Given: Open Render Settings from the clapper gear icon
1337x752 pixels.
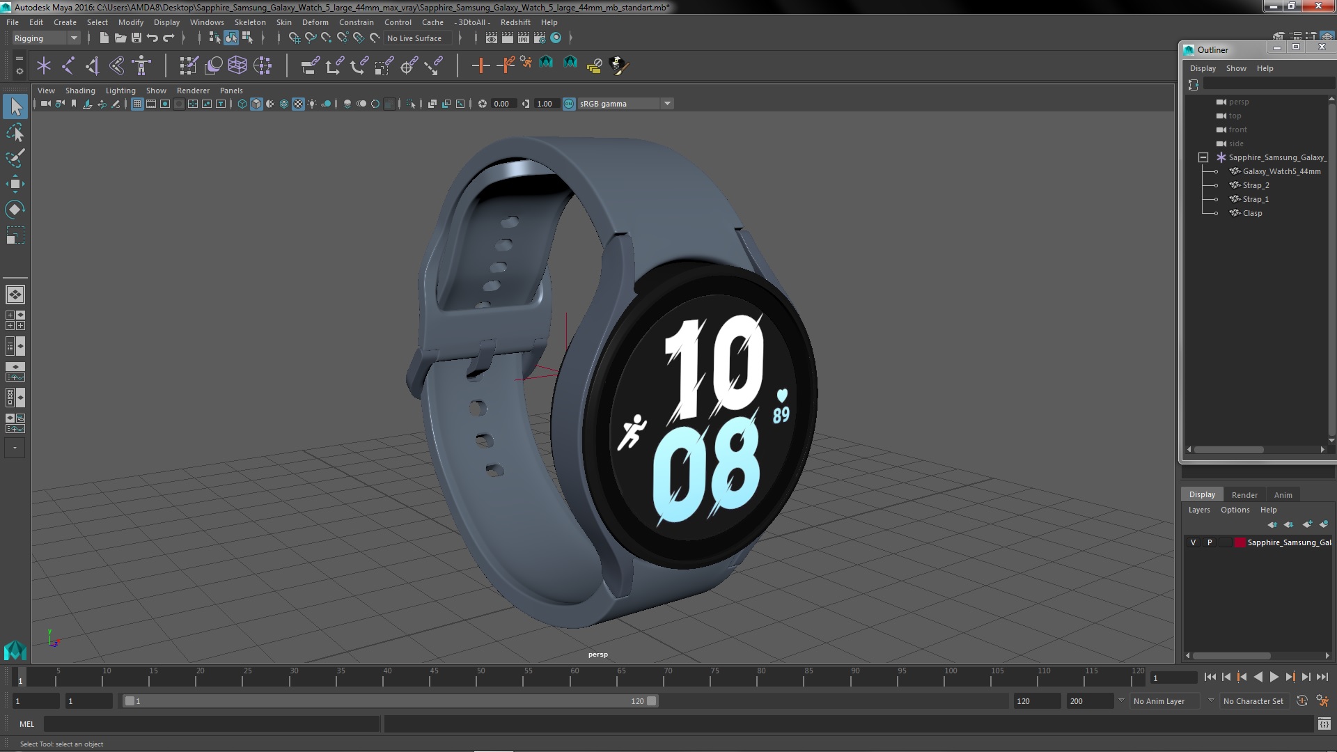Looking at the screenshot, I should coord(539,38).
